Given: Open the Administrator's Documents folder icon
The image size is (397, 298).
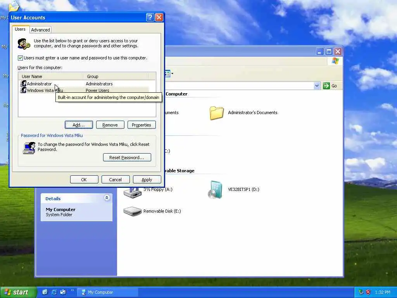Looking at the screenshot, I should point(216,113).
